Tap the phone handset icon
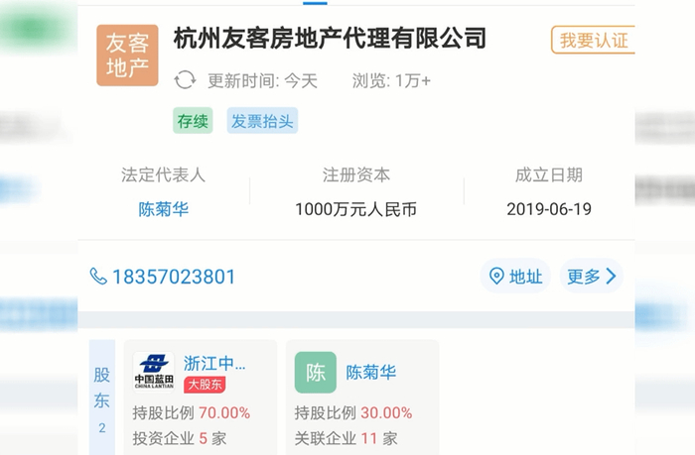695x455 pixels. tap(98, 277)
